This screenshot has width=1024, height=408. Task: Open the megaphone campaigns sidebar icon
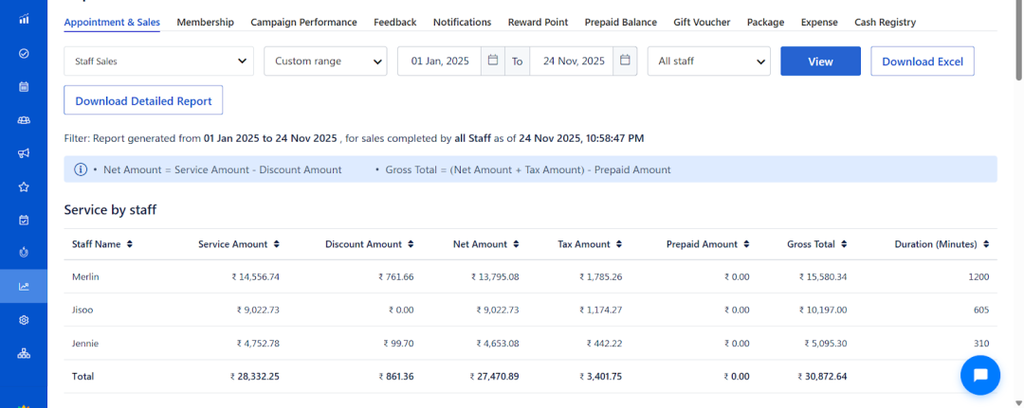[x=24, y=153]
